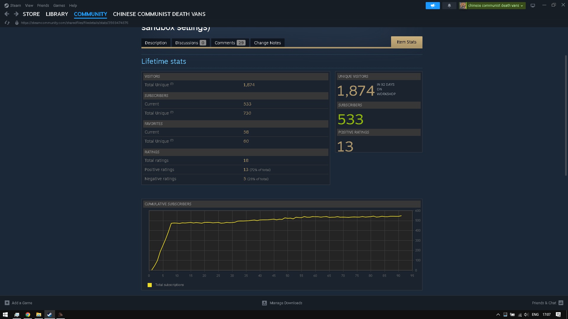568x319 pixels.
Task: Toggle the yellow Total subscriptions legend swatch
Action: [x=150, y=285]
